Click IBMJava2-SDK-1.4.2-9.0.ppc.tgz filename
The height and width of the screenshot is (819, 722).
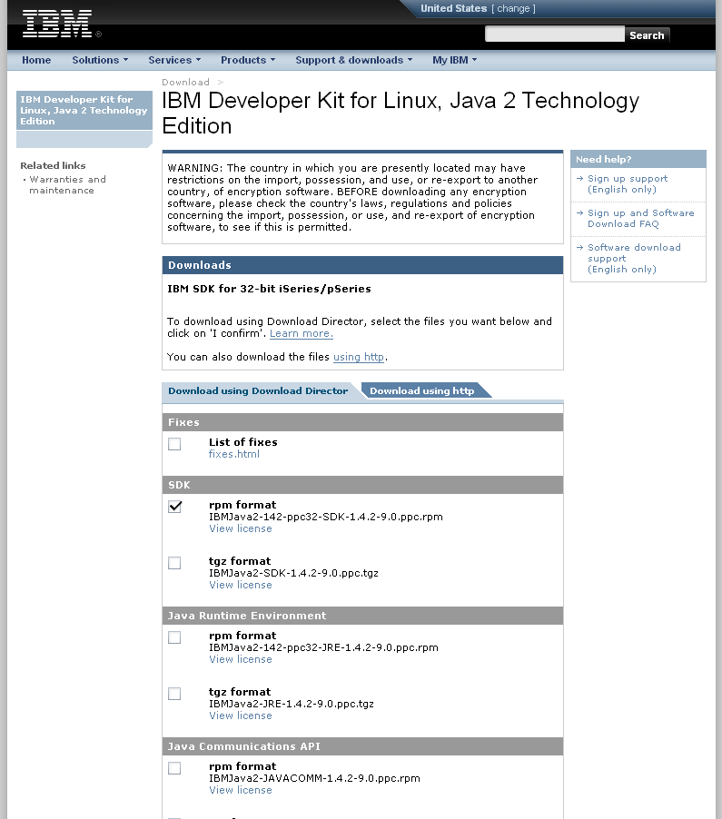(293, 574)
